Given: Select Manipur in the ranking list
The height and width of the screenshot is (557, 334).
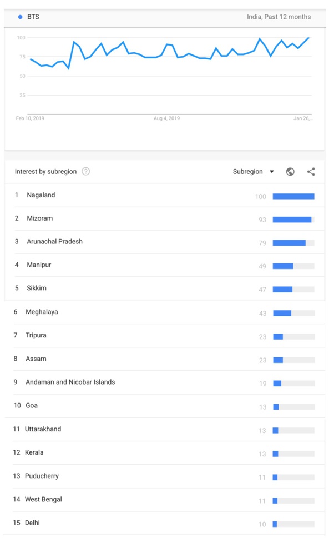Looking at the screenshot, I should tap(37, 265).
